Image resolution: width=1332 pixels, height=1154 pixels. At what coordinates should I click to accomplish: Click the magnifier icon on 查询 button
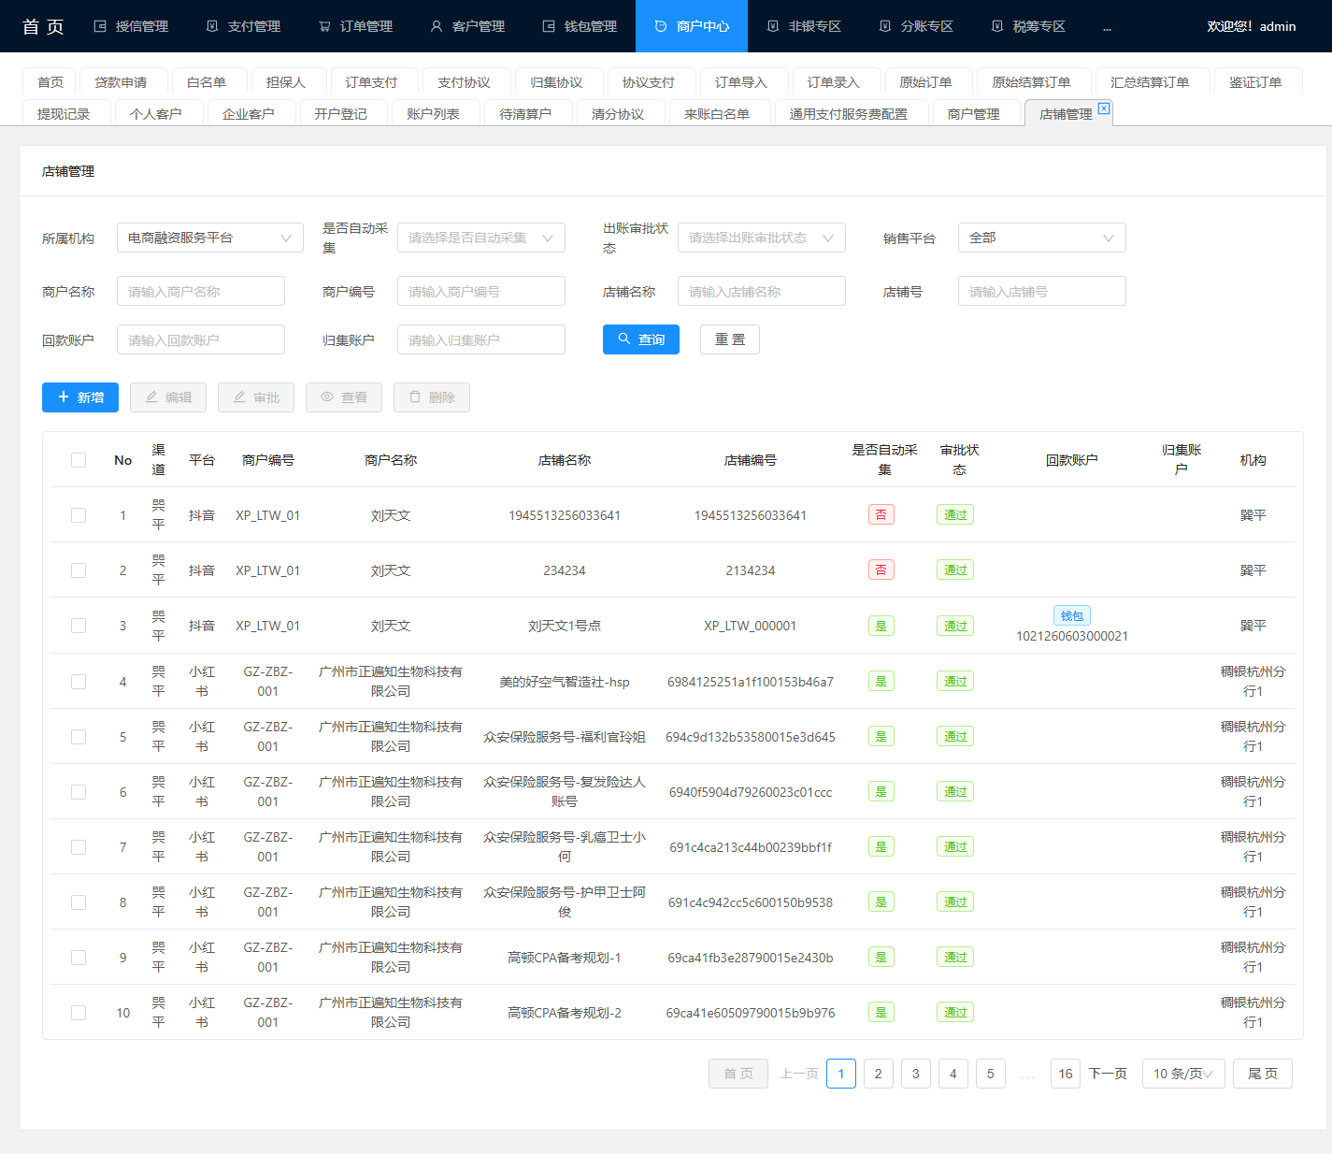tap(624, 339)
